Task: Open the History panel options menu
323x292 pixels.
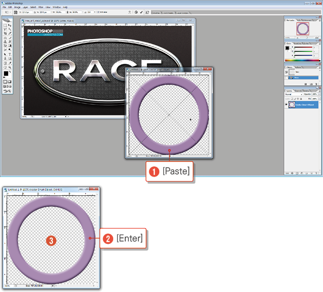Action: click(320, 68)
